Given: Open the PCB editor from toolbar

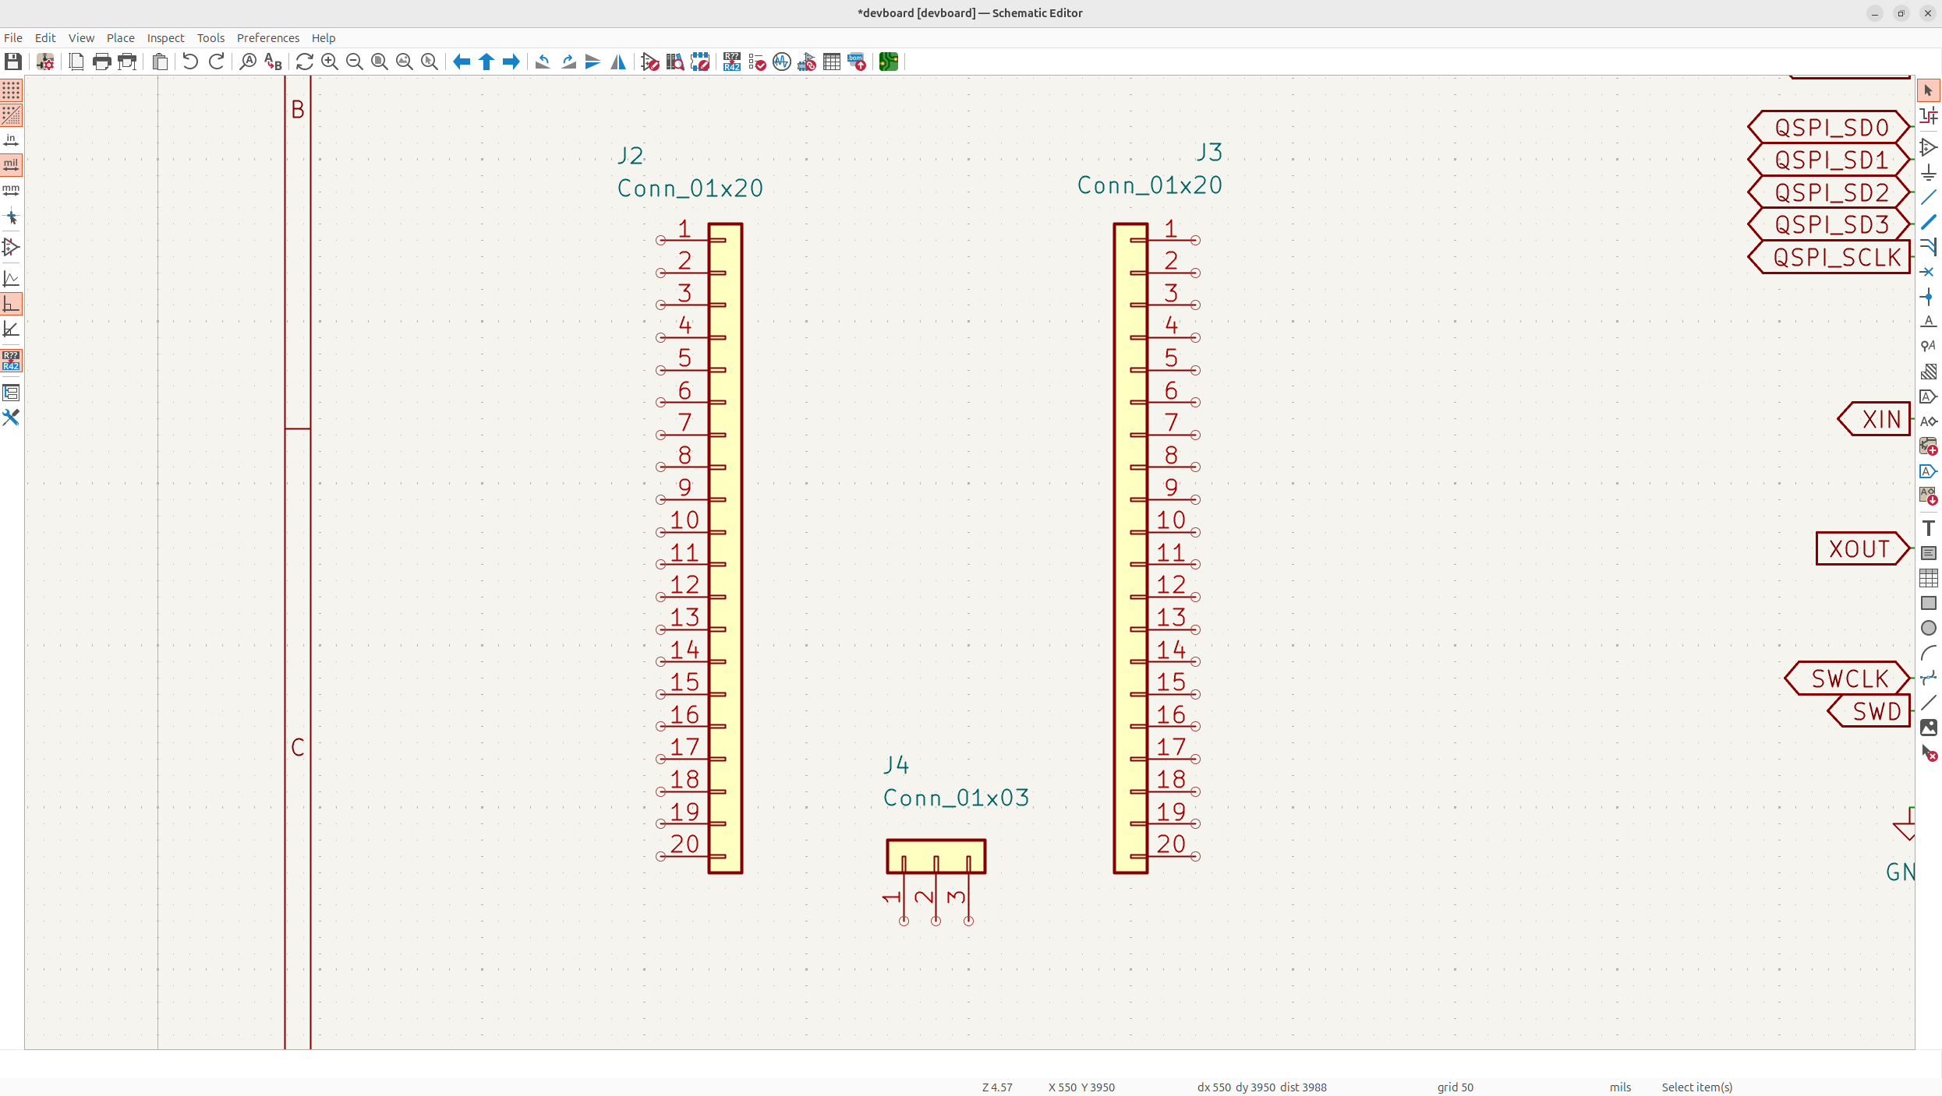Looking at the screenshot, I should 888,62.
